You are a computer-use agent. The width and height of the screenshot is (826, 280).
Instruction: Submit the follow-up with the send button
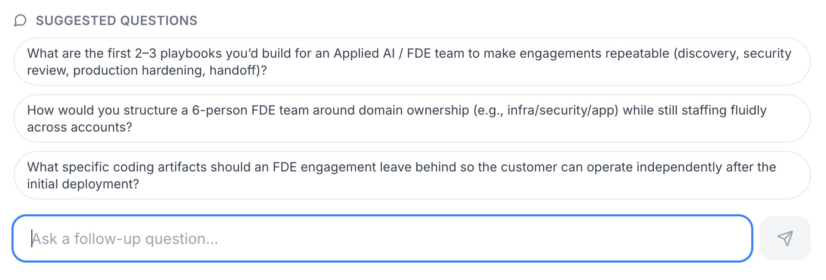pos(785,238)
